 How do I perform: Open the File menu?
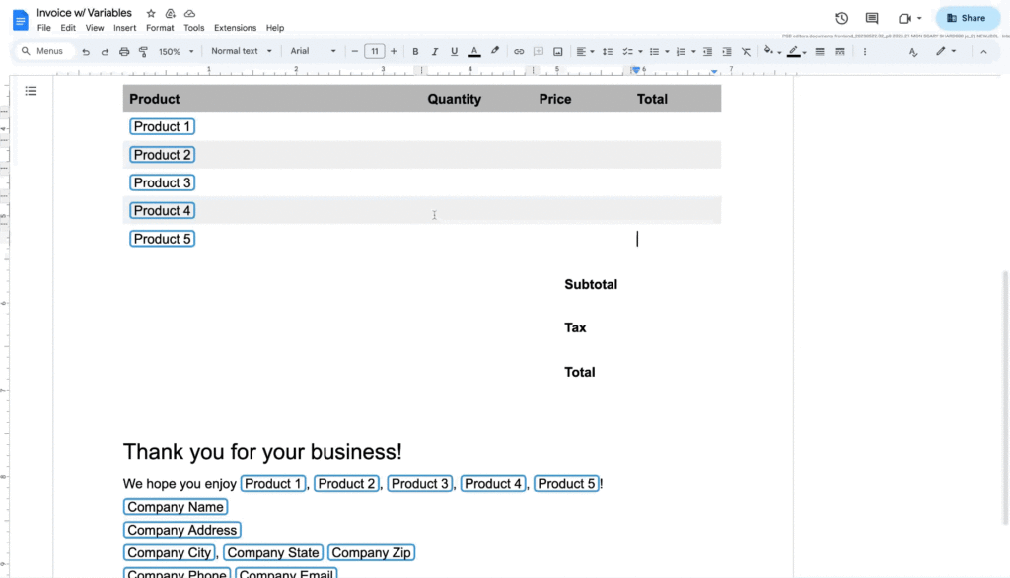(43, 28)
